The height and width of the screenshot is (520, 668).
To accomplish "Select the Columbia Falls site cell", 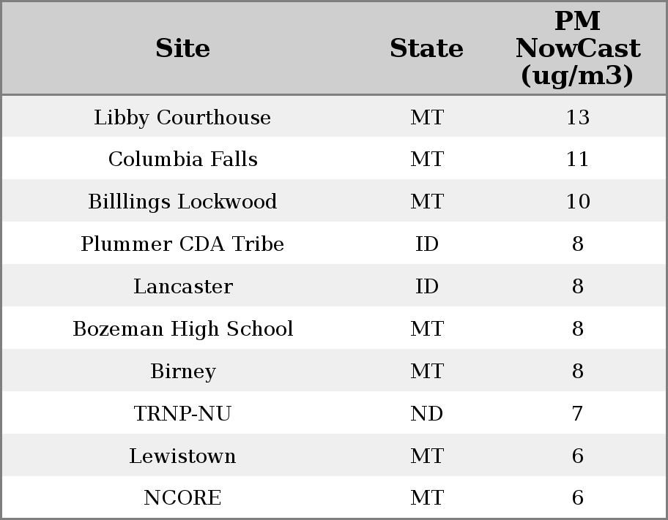I will click(x=182, y=159).
